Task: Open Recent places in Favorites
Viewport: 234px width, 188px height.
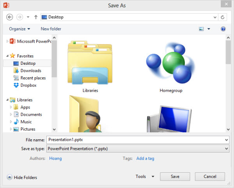Action: pyautogui.click(x=33, y=78)
